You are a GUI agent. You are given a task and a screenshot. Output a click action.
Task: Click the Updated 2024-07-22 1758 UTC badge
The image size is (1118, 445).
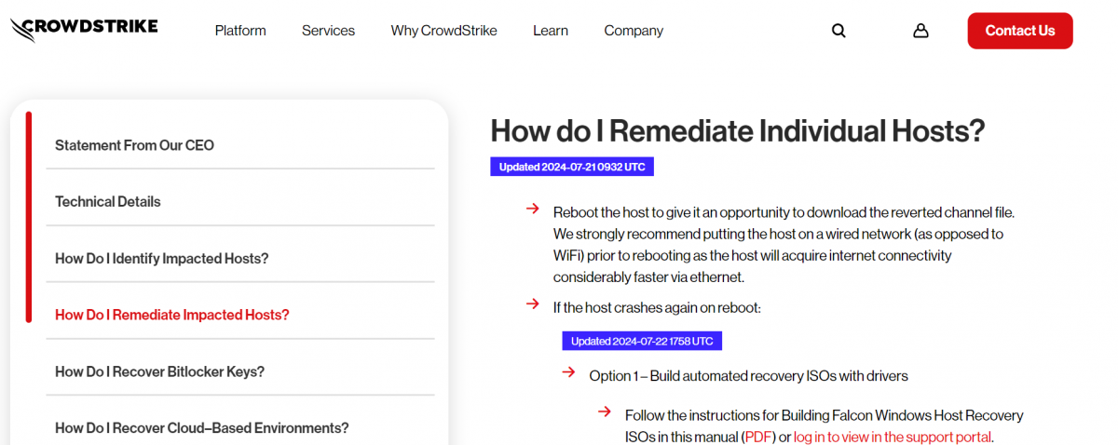point(642,341)
